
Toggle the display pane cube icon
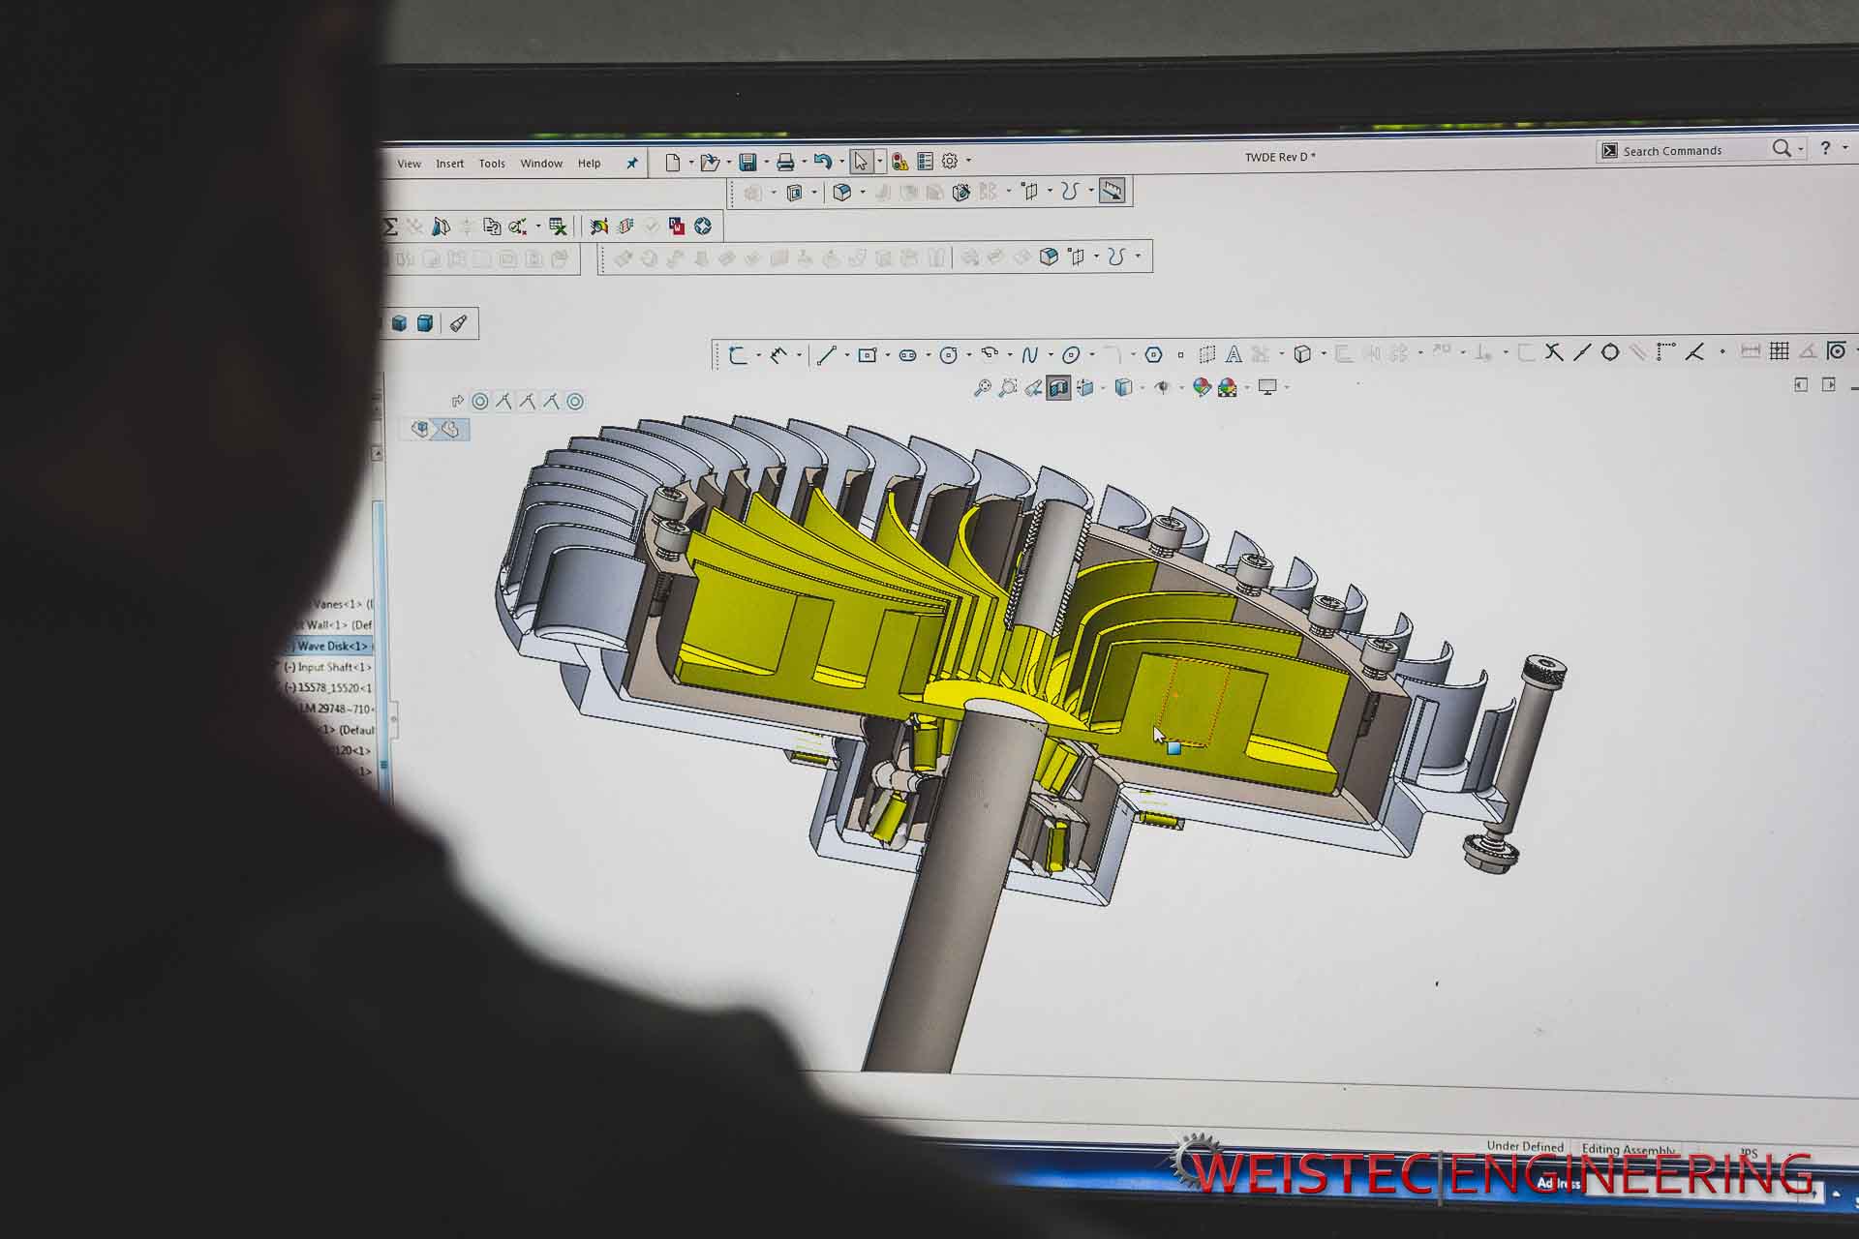coord(420,428)
